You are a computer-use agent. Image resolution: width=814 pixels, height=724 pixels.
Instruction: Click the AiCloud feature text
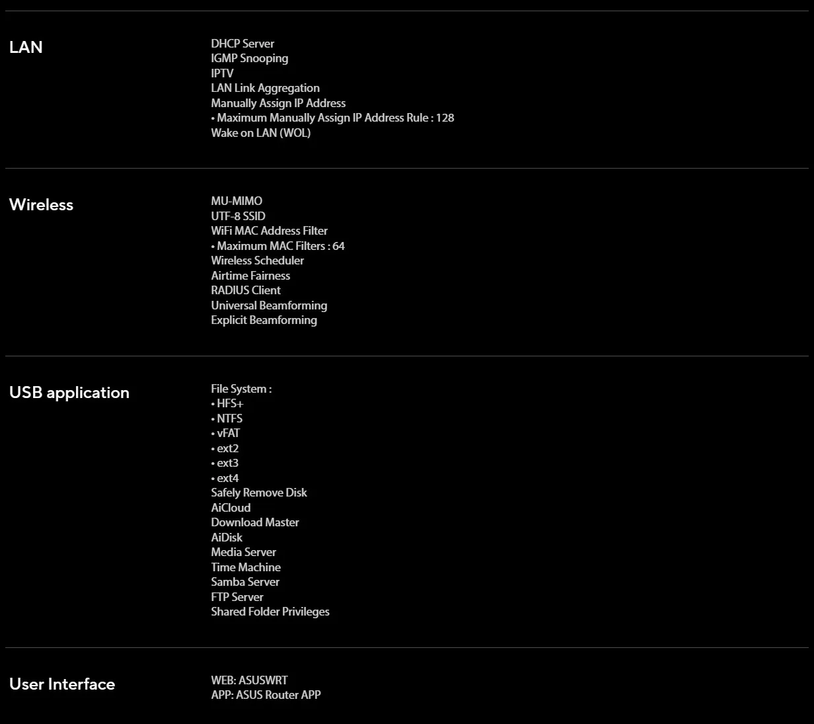tap(231, 508)
